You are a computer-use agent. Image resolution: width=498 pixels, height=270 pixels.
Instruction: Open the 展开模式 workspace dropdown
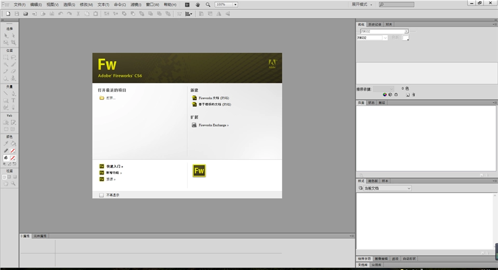click(362, 5)
